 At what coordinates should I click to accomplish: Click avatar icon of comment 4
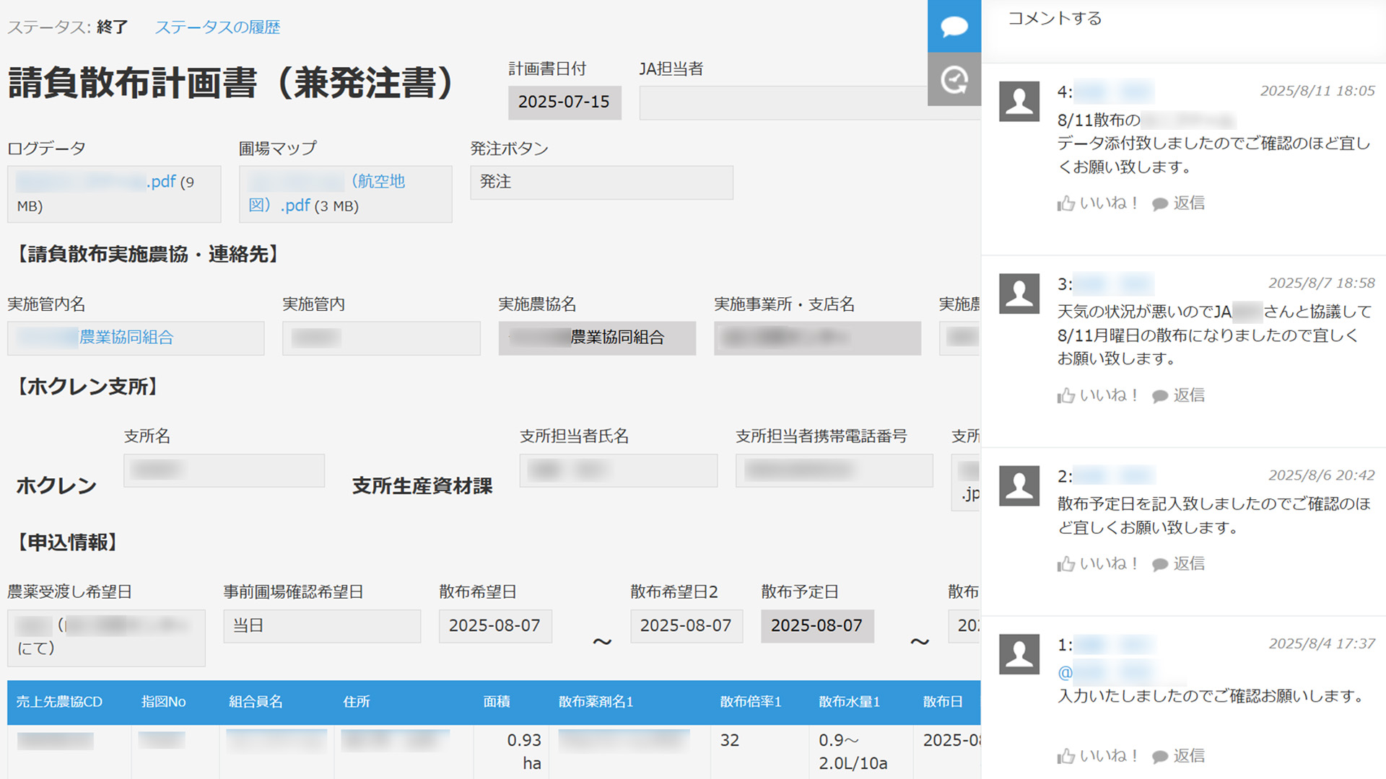point(1019,101)
